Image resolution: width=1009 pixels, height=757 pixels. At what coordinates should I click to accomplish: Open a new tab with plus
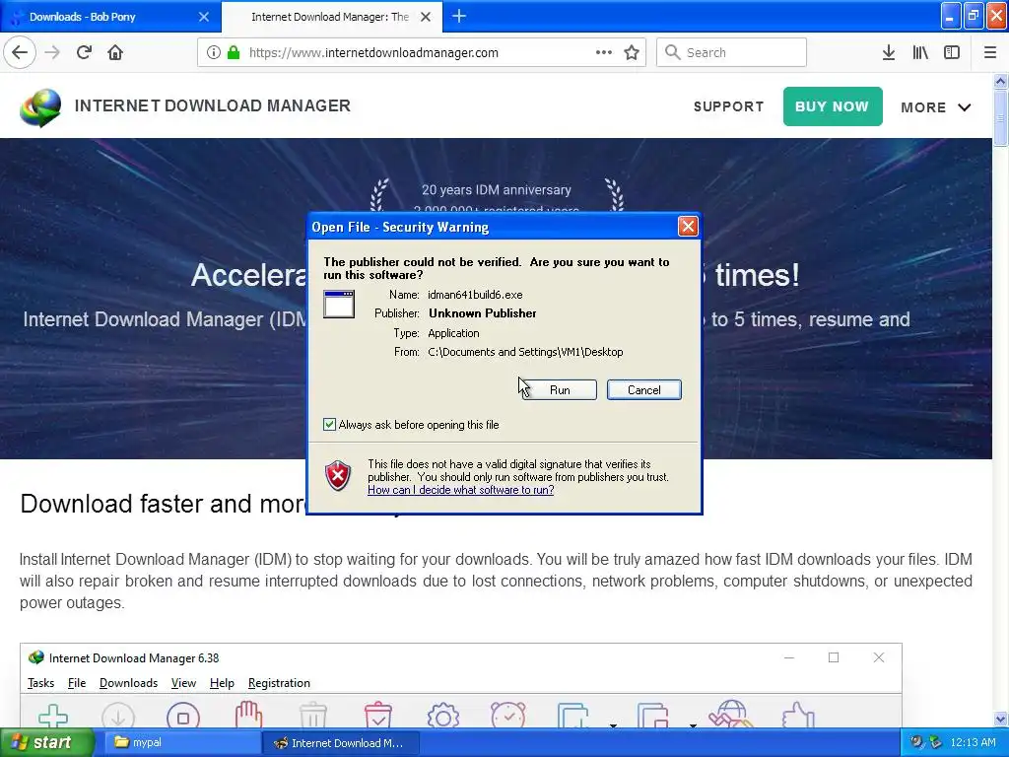click(459, 17)
